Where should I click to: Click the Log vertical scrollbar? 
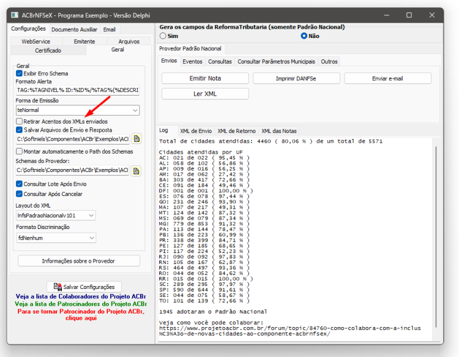tap(436, 236)
